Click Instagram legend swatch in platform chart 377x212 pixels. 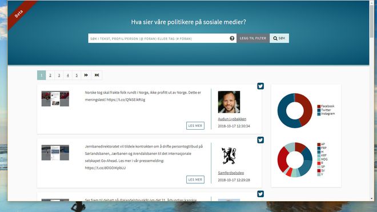[319, 114]
